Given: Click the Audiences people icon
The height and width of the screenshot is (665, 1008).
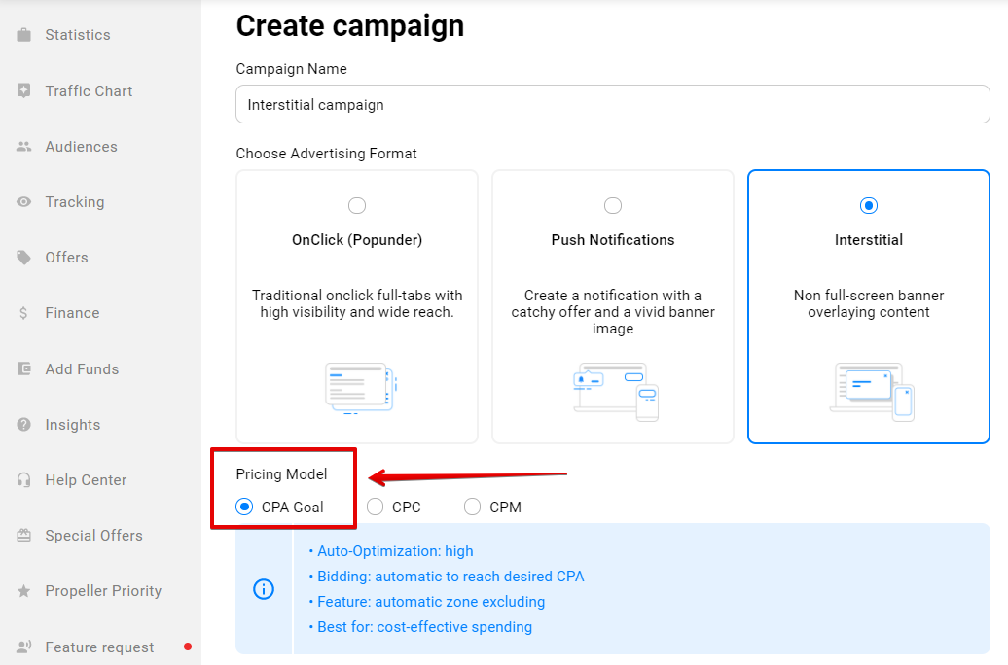Looking at the screenshot, I should (24, 147).
